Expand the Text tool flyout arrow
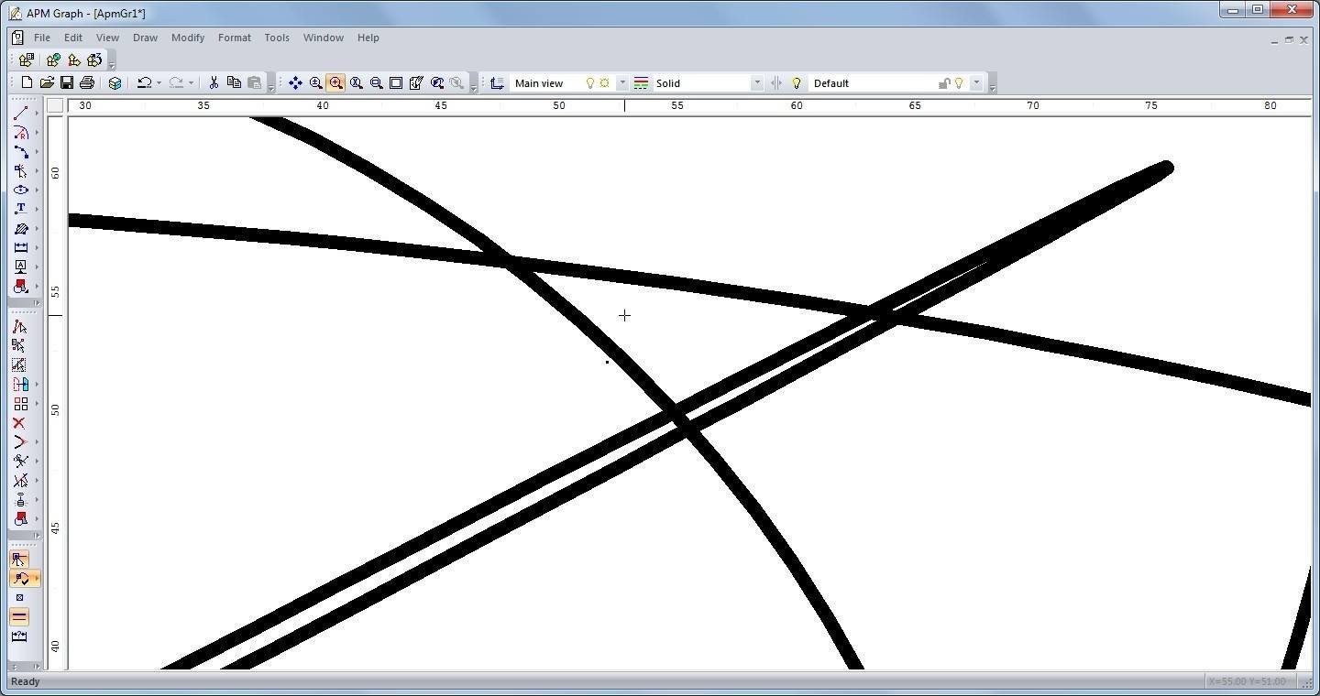This screenshot has height=696, width=1320. pyautogui.click(x=37, y=209)
